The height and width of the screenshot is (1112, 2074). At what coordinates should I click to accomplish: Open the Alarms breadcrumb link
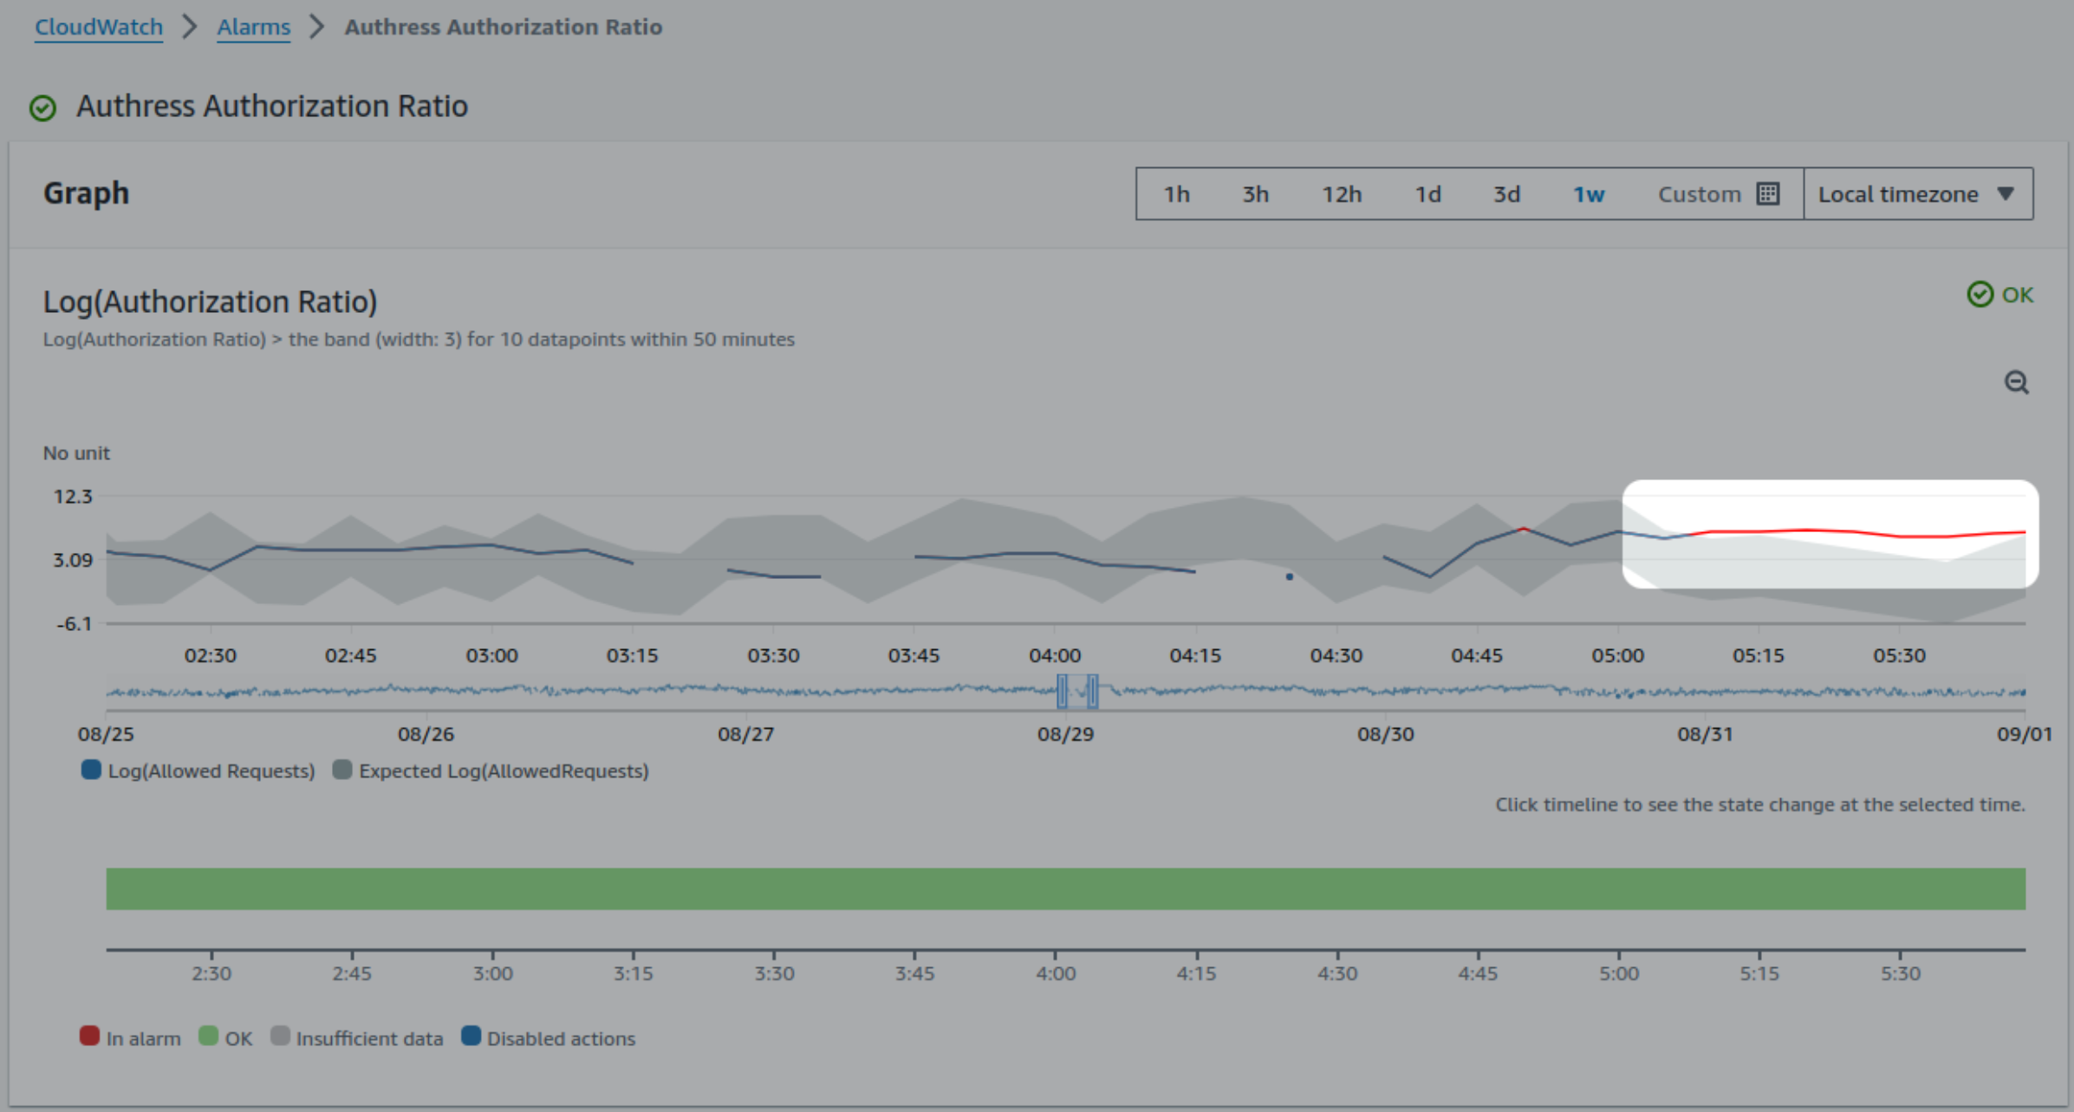[253, 27]
